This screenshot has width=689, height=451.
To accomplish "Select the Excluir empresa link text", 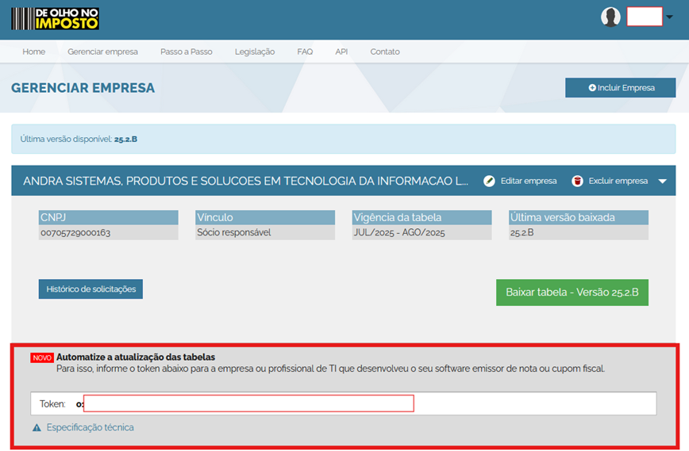I will tap(618, 181).
